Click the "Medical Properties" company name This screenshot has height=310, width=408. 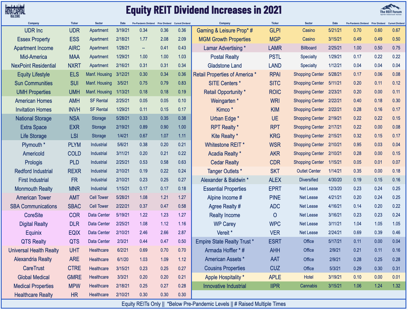(x=34, y=286)
